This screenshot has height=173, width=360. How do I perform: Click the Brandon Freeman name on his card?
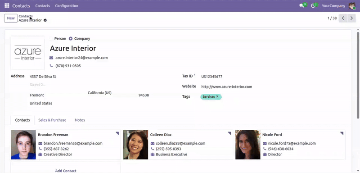point(53,135)
